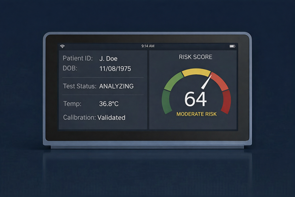The width and height of the screenshot is (295, 197).
Task: Click the Validated calibration status
Action: 111,117
